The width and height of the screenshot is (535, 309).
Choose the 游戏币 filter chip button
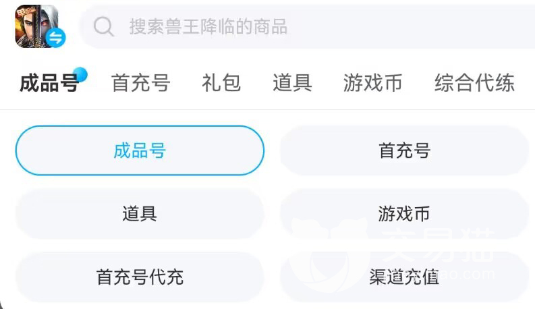404,214
